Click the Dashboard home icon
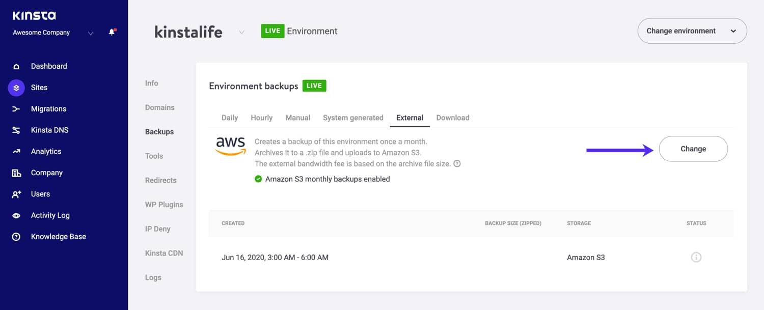This screenshot has width=764, height=310. point(16,66)
